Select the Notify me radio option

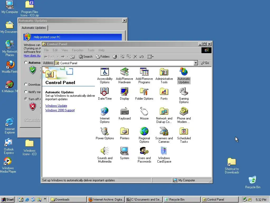tap(26, 92)
